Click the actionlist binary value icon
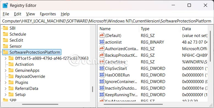Viewport: 214px width, 108px height. point(102,42)
